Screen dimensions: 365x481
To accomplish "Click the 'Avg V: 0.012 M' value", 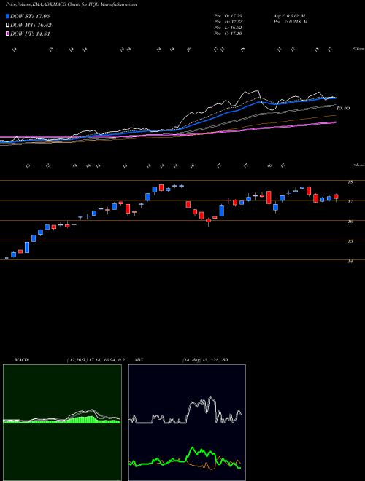I will 290,16.
